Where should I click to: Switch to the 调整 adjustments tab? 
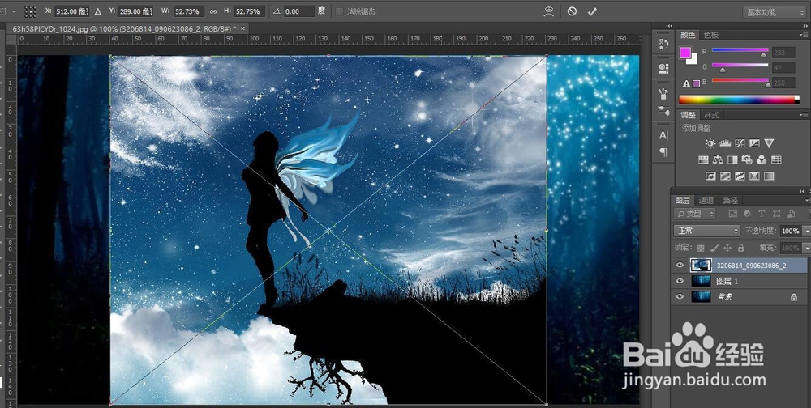click(x=689, y=115)
